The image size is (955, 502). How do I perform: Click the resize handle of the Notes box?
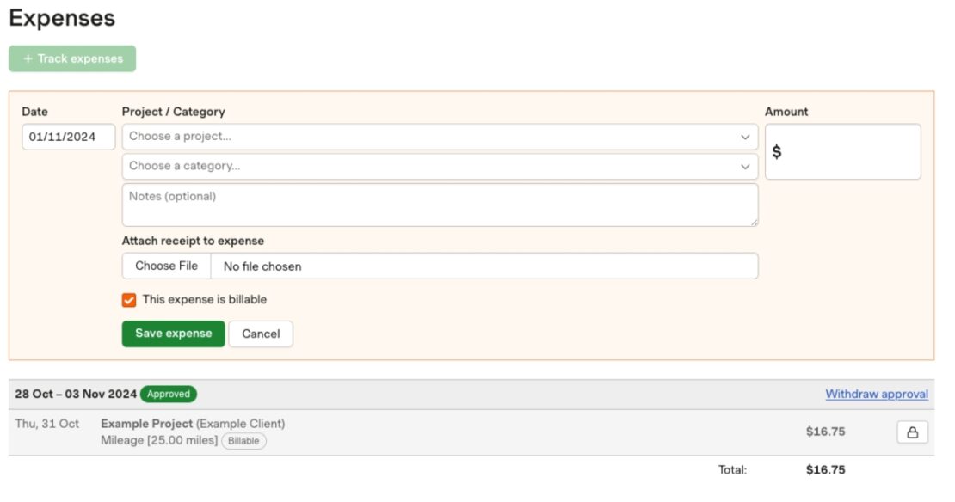[754, 222]
